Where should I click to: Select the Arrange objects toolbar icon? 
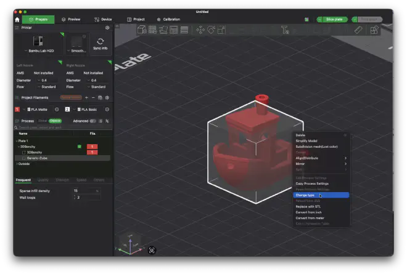tap(174, 30)
